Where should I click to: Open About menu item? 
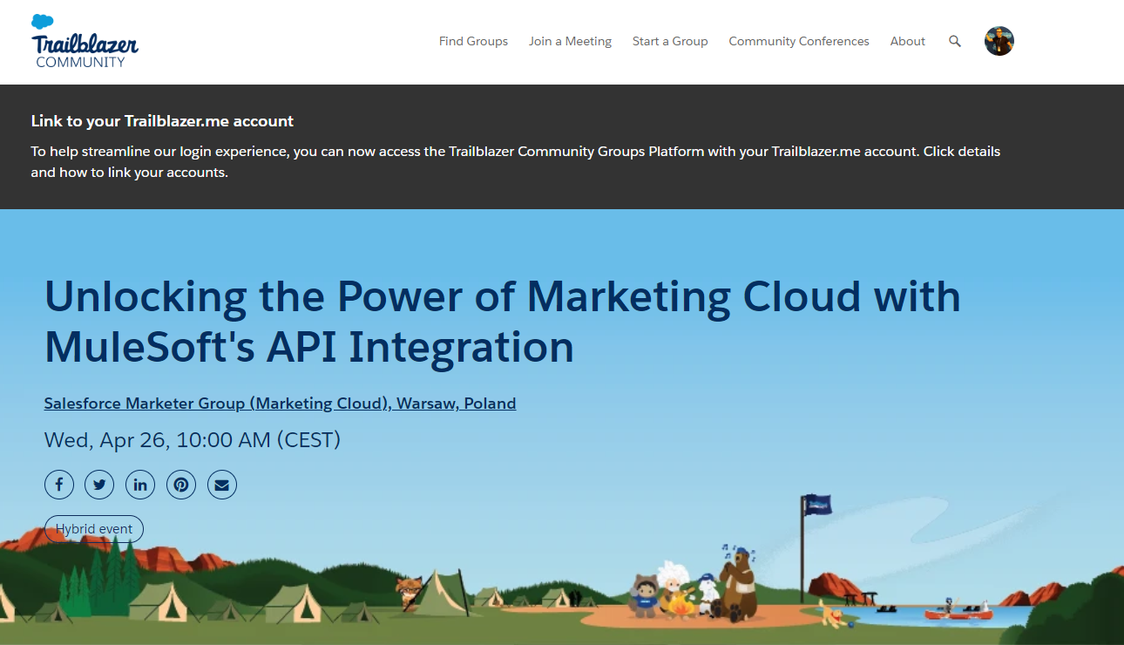(x=907, y=41)
